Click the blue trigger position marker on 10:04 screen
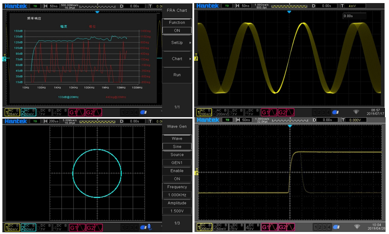The width and height of the screenshot is (389, 234). 290,126
